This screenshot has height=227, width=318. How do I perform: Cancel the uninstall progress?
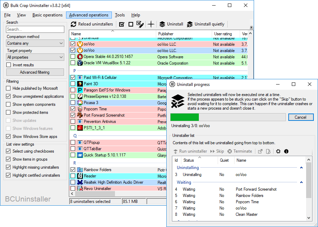301,117
